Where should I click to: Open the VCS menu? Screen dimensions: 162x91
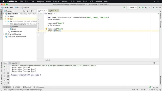(x=91, y=1)
